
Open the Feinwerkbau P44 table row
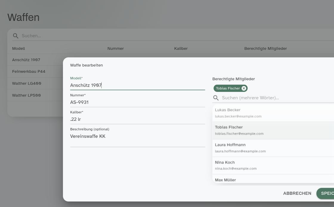point(35,72)
